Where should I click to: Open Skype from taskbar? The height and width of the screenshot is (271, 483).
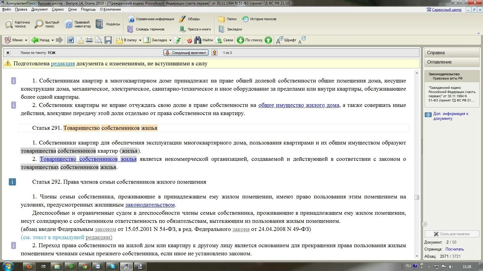click(112, 266)
